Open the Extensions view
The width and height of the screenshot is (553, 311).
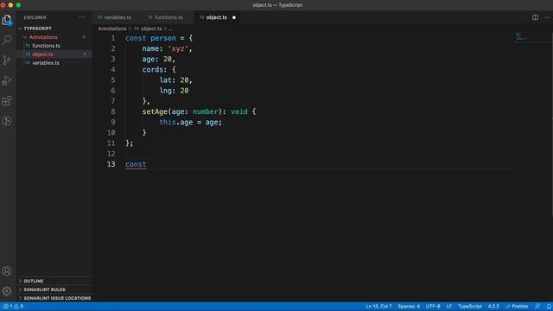tap(7, 101)
